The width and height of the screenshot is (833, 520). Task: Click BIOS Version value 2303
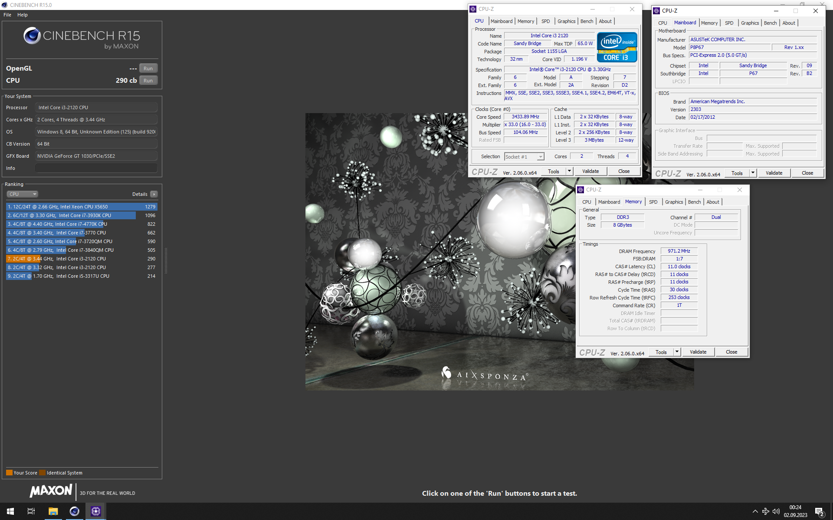pos(753,110)
